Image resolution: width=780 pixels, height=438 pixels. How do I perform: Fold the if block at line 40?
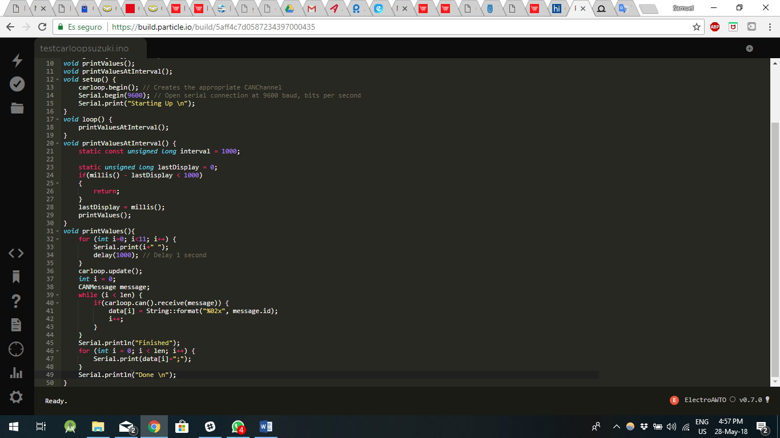point(58,303)
